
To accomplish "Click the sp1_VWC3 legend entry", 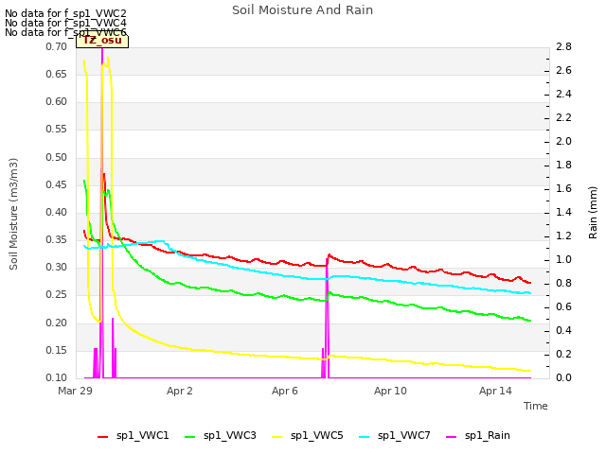I will pyautogui.click(x=221, y=435).
